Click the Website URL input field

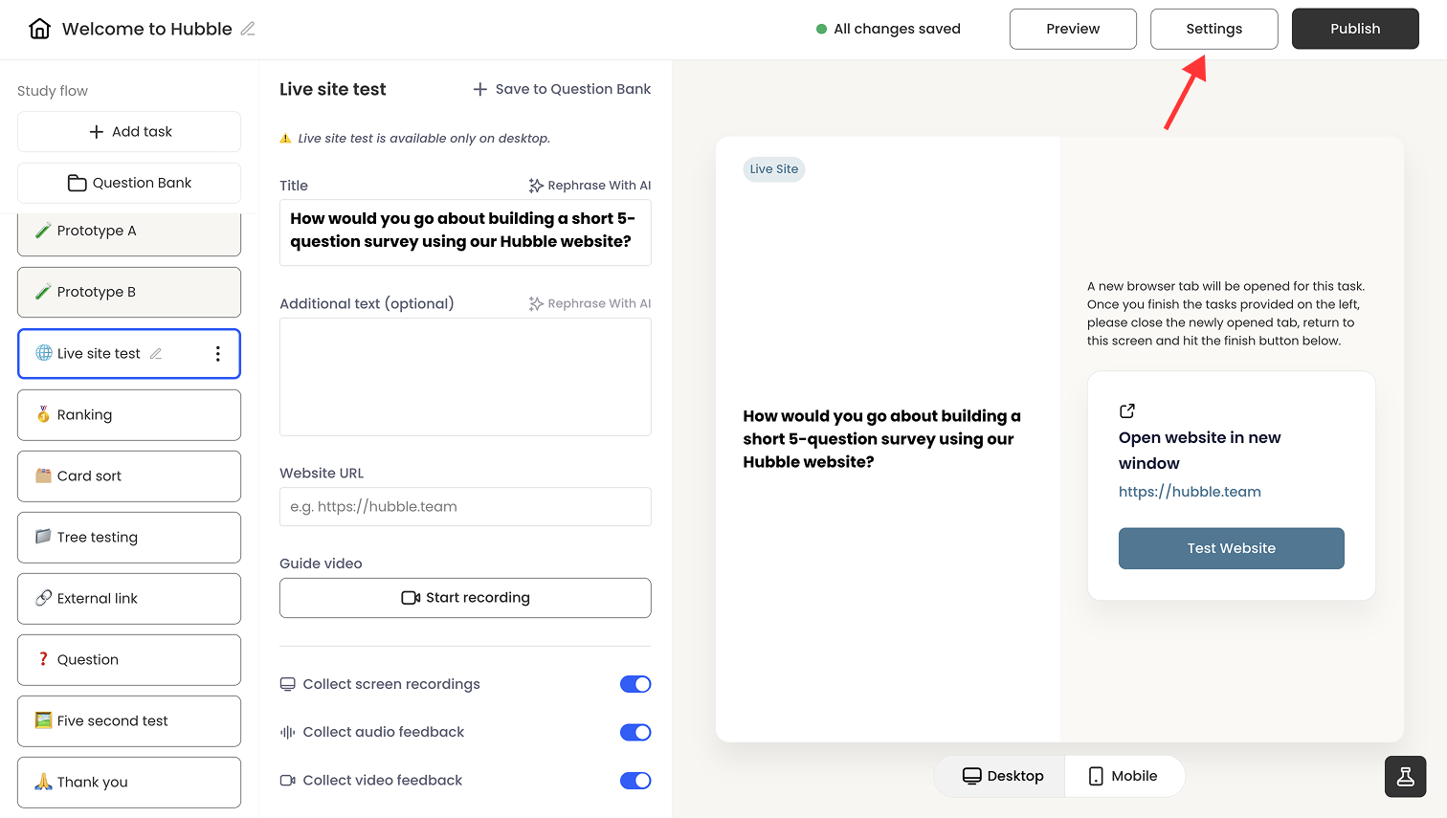[465, 507]
